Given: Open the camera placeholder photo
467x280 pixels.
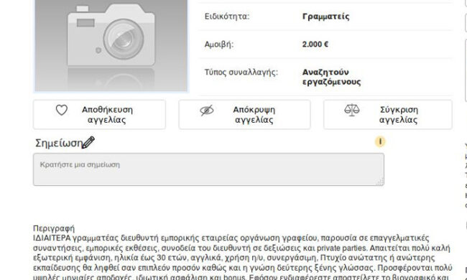Looking at the screenshot, I should pos(111,45).
